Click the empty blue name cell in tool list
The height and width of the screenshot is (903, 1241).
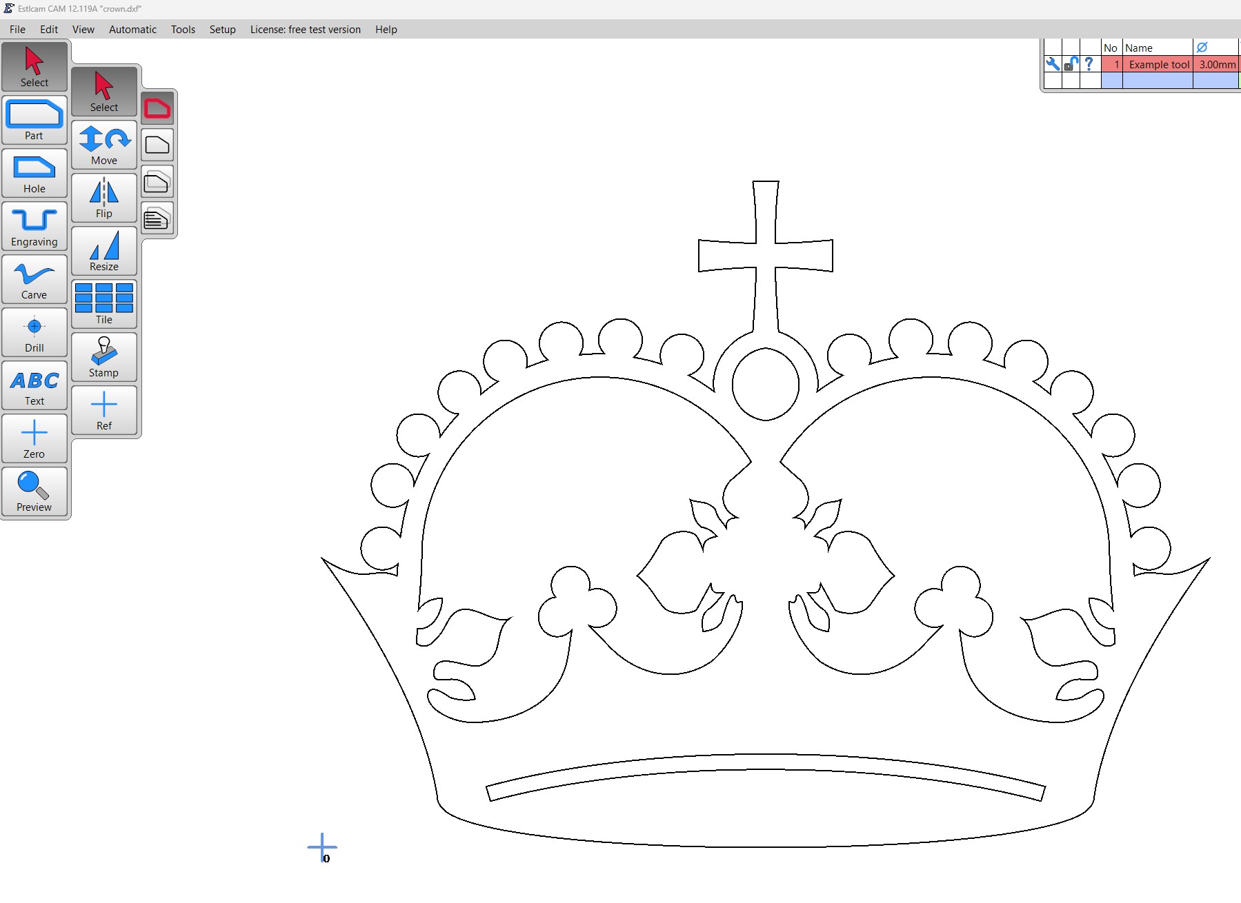(x=1158, y=80)
